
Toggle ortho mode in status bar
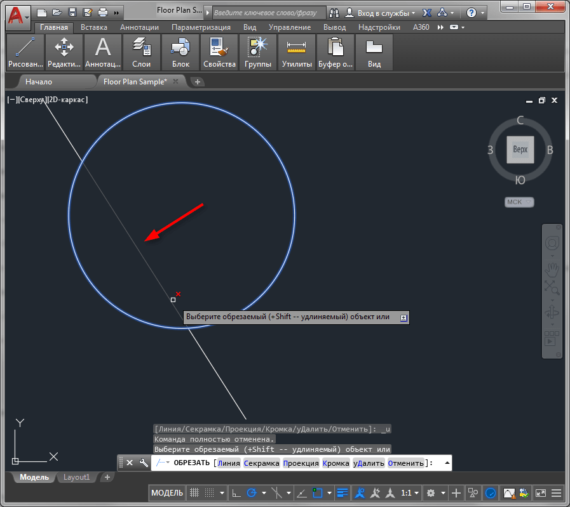pos(236,492)
